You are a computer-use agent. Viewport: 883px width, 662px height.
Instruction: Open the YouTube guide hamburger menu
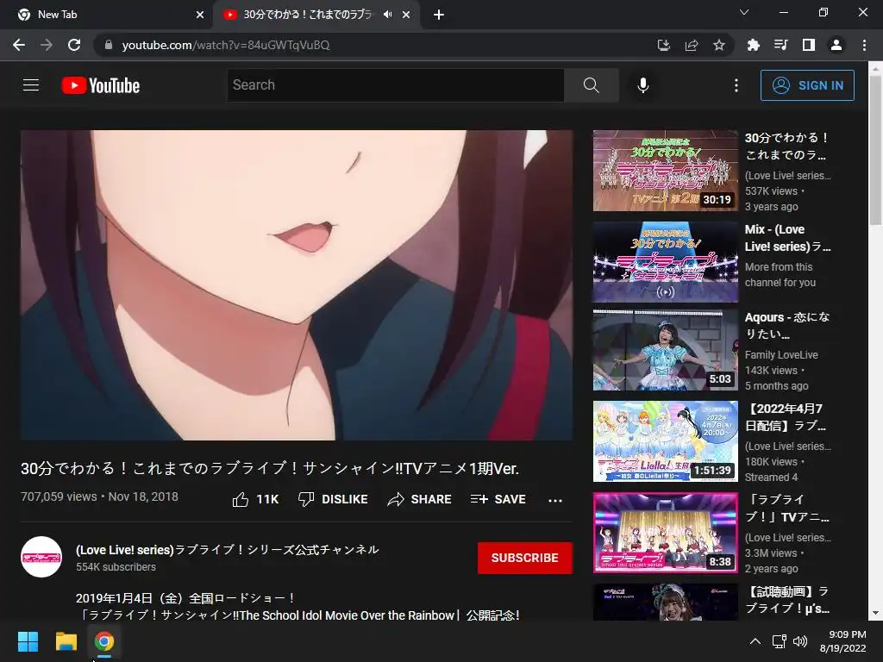pos(31,85)
